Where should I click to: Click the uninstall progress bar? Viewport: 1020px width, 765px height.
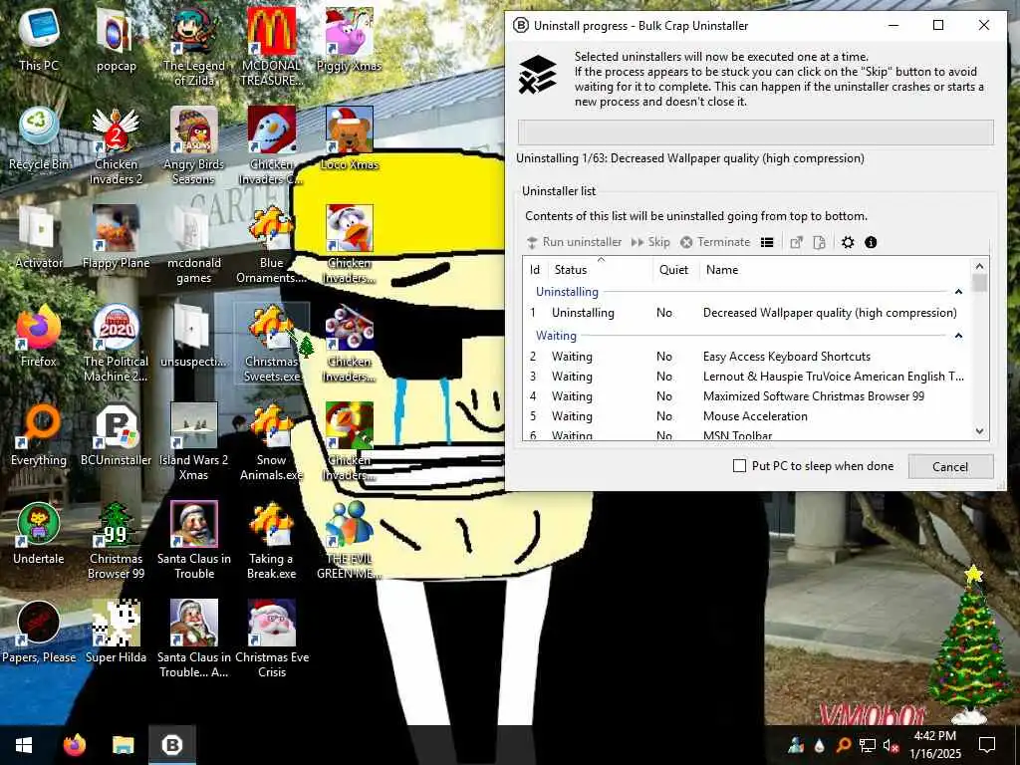point(755,132)
